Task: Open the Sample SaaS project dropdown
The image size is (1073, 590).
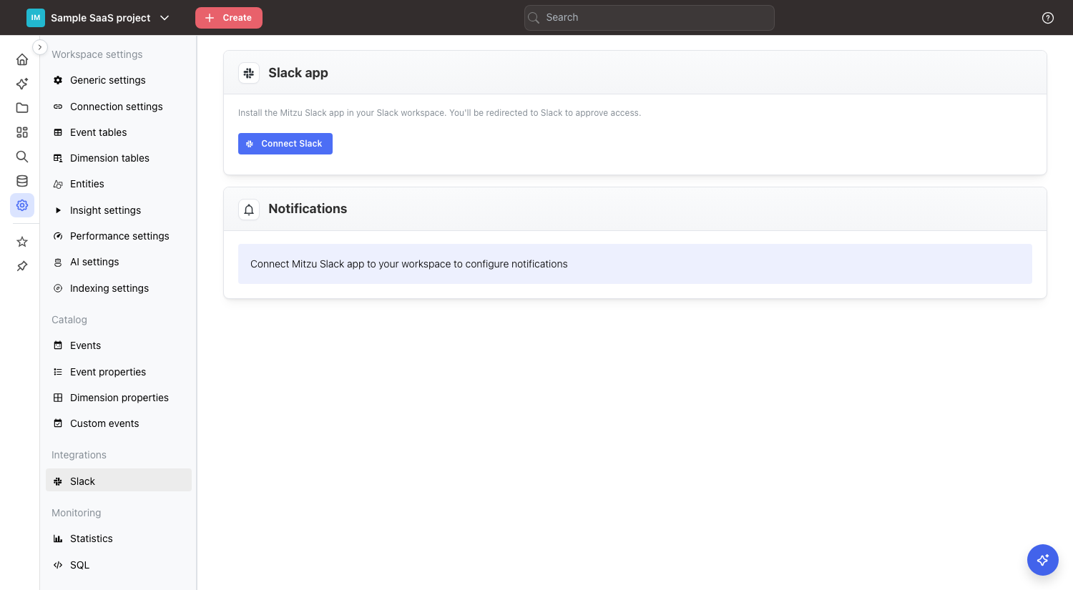Action: (99, 18)
